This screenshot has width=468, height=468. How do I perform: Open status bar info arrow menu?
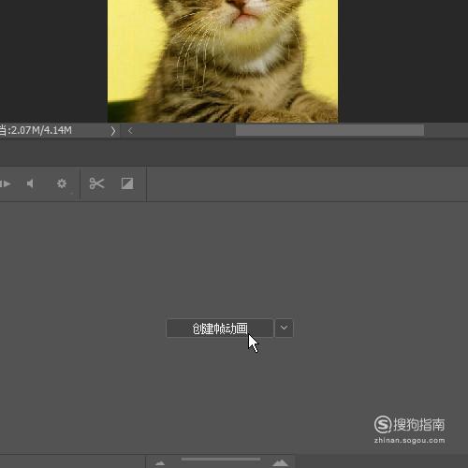coord(113,131)
